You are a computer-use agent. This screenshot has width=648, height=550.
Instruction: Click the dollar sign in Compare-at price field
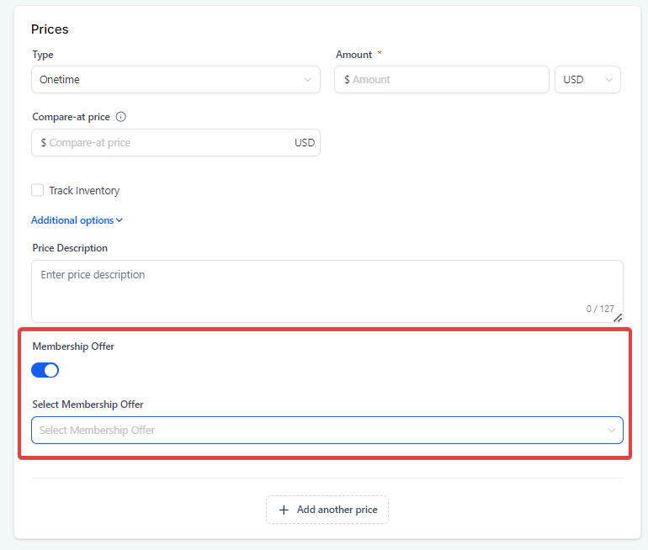44,143
